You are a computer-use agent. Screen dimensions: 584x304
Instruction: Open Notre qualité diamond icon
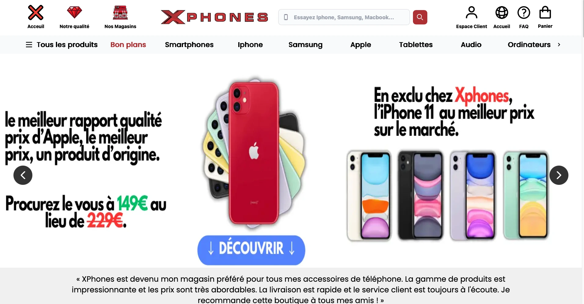pos(75,13)
